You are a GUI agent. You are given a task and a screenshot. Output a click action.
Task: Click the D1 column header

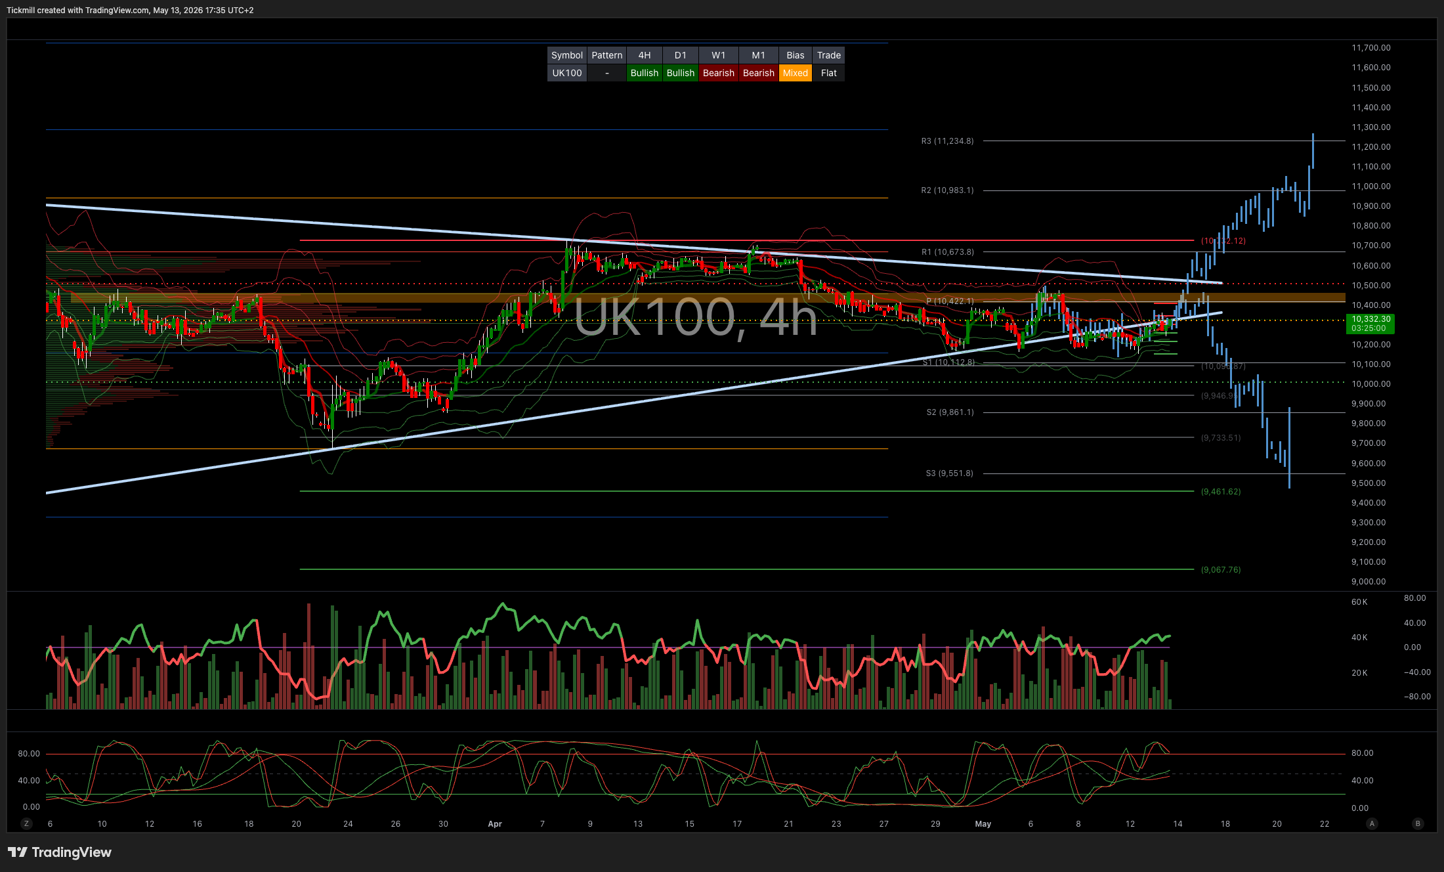pos(681,55)
